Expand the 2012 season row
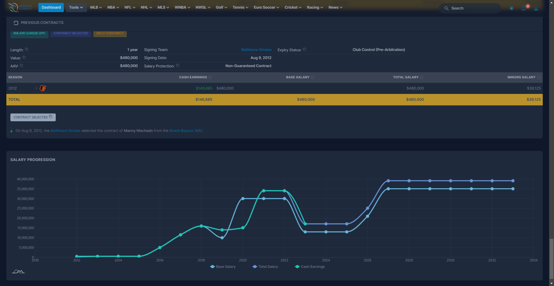Viewport: 554px width, 286px height. (36, 88)
